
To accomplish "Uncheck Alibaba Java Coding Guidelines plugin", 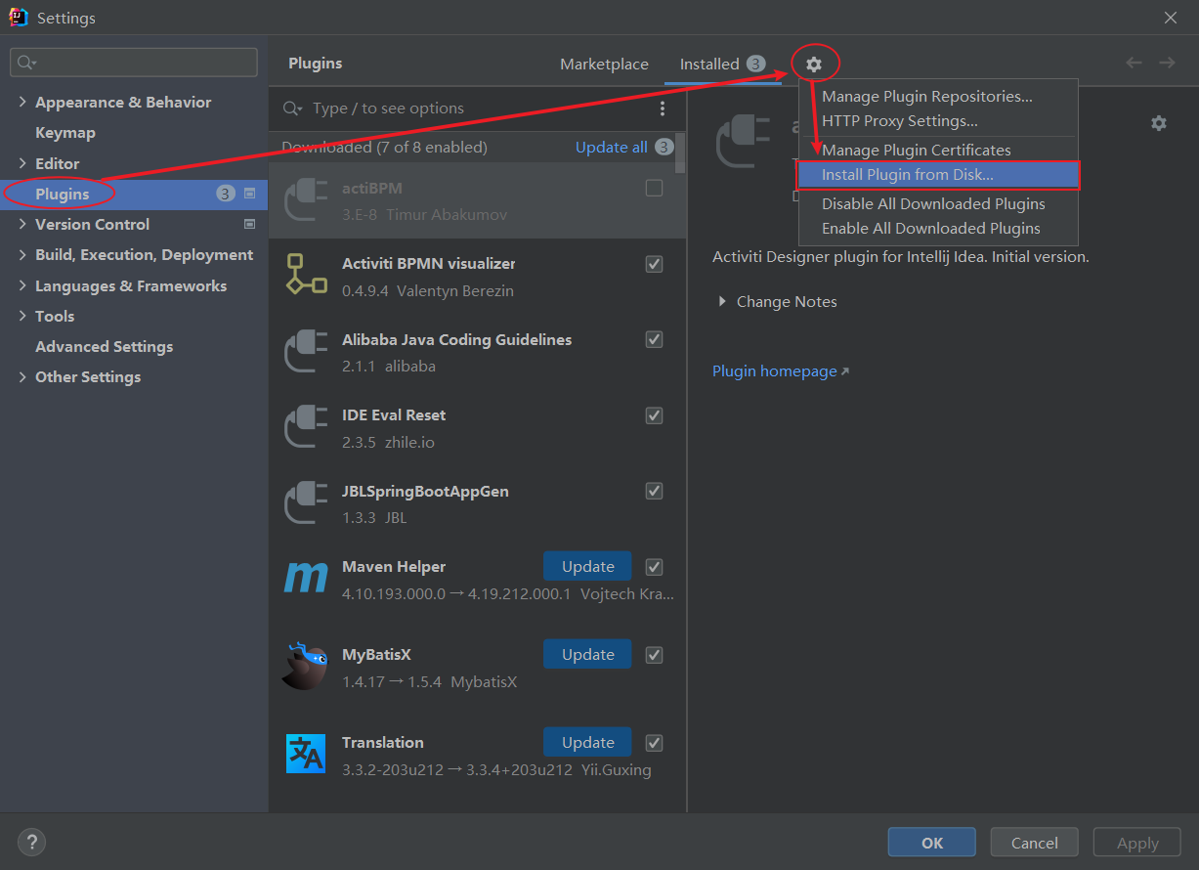I will (x=655, y=339).
